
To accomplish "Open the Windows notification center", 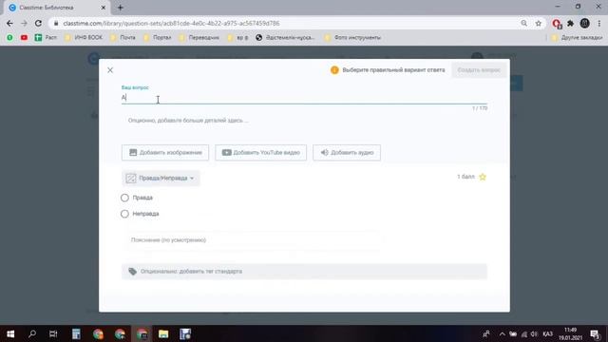I will 596,333.
